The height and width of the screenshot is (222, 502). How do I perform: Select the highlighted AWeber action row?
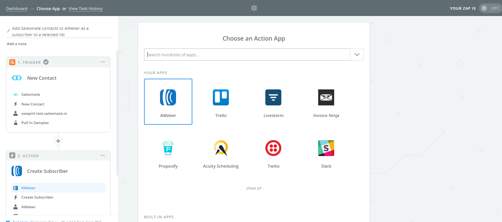pyautogui.click(x=58, y=188)
